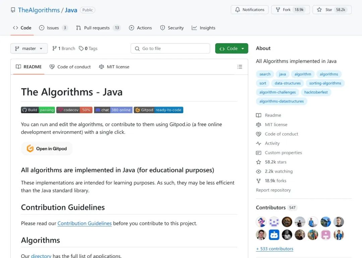The height and width of the screenshot is (258, 362).
Task: Click the sort topic tag
Action: [262, 83]
